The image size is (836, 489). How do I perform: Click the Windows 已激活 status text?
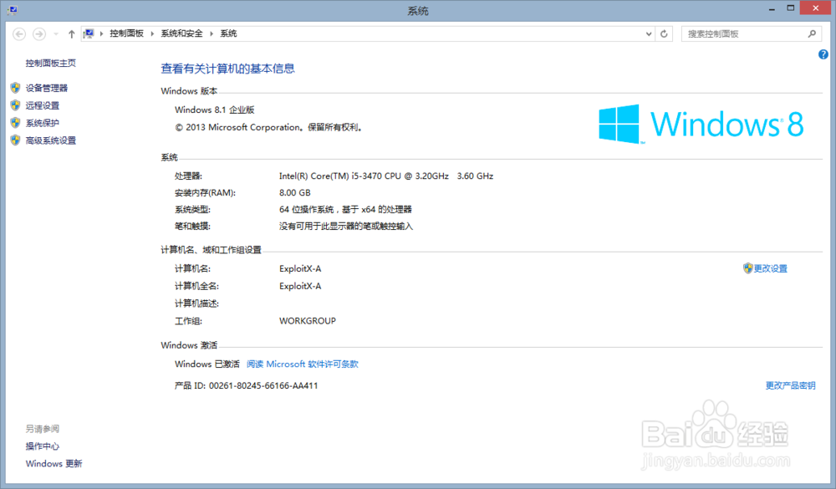(207, 364)
